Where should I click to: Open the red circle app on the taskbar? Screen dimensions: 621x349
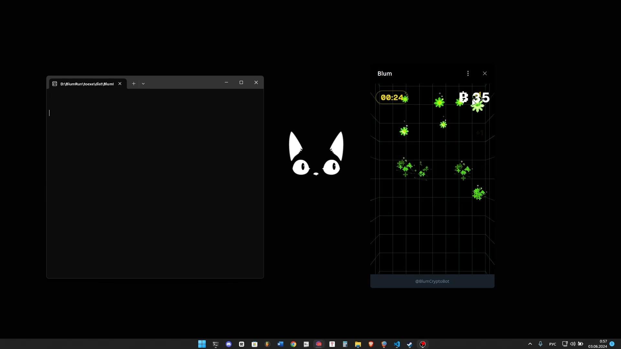pyautogui.click(x=423, y=344)
